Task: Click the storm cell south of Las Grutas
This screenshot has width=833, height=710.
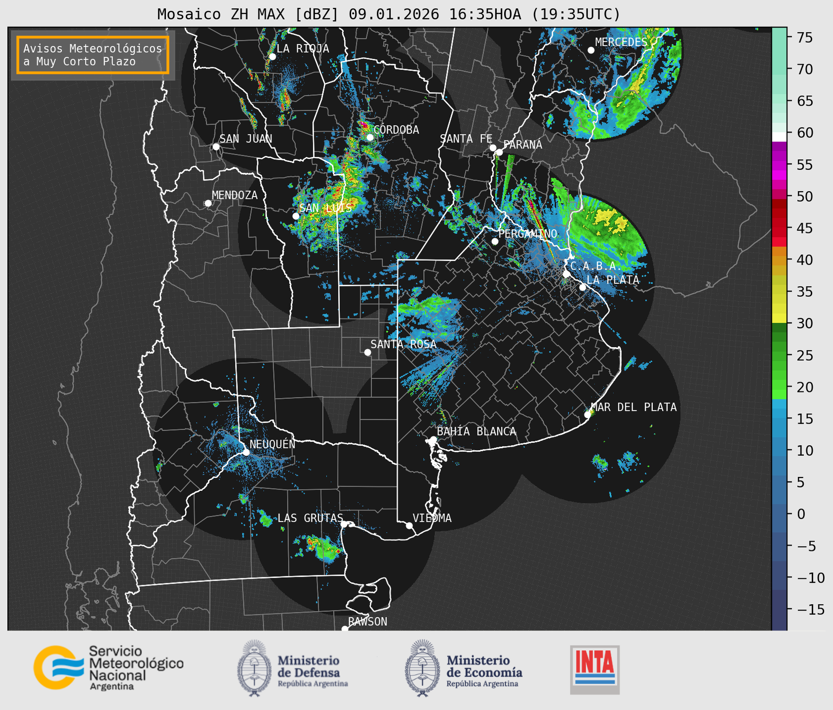Action: pos(320,547)
